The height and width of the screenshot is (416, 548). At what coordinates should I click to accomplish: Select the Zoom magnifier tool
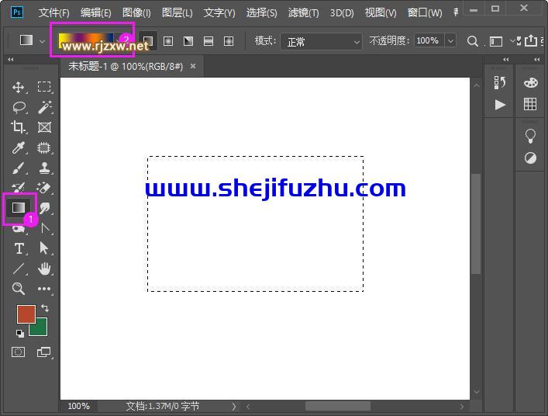point(18,289)
